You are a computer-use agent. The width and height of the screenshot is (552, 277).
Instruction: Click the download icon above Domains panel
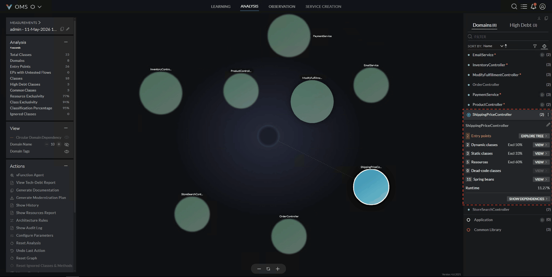[x=539, y=18]
